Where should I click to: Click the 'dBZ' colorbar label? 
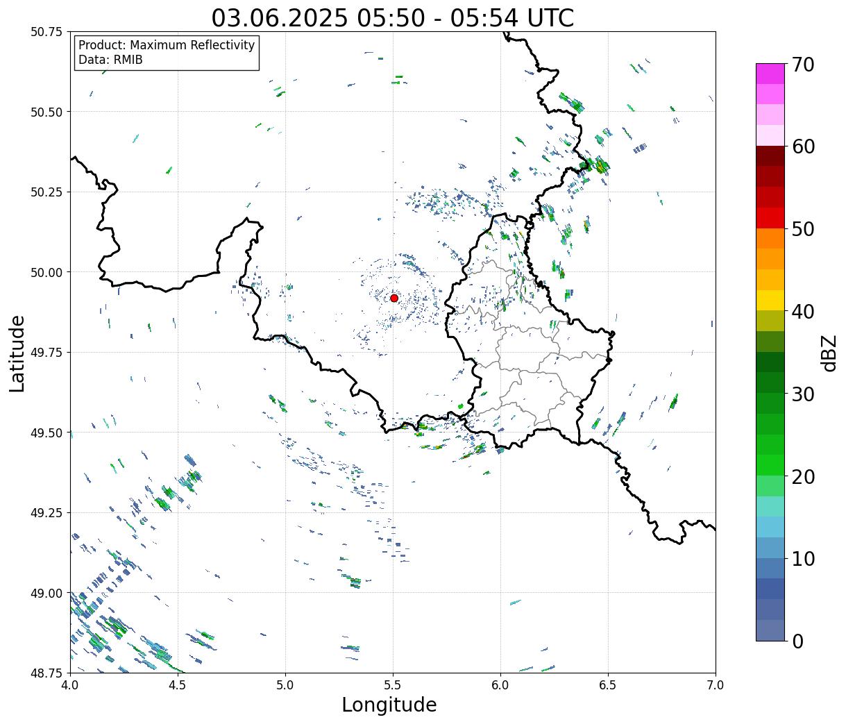pyautogui.click(x=829, y=352)
